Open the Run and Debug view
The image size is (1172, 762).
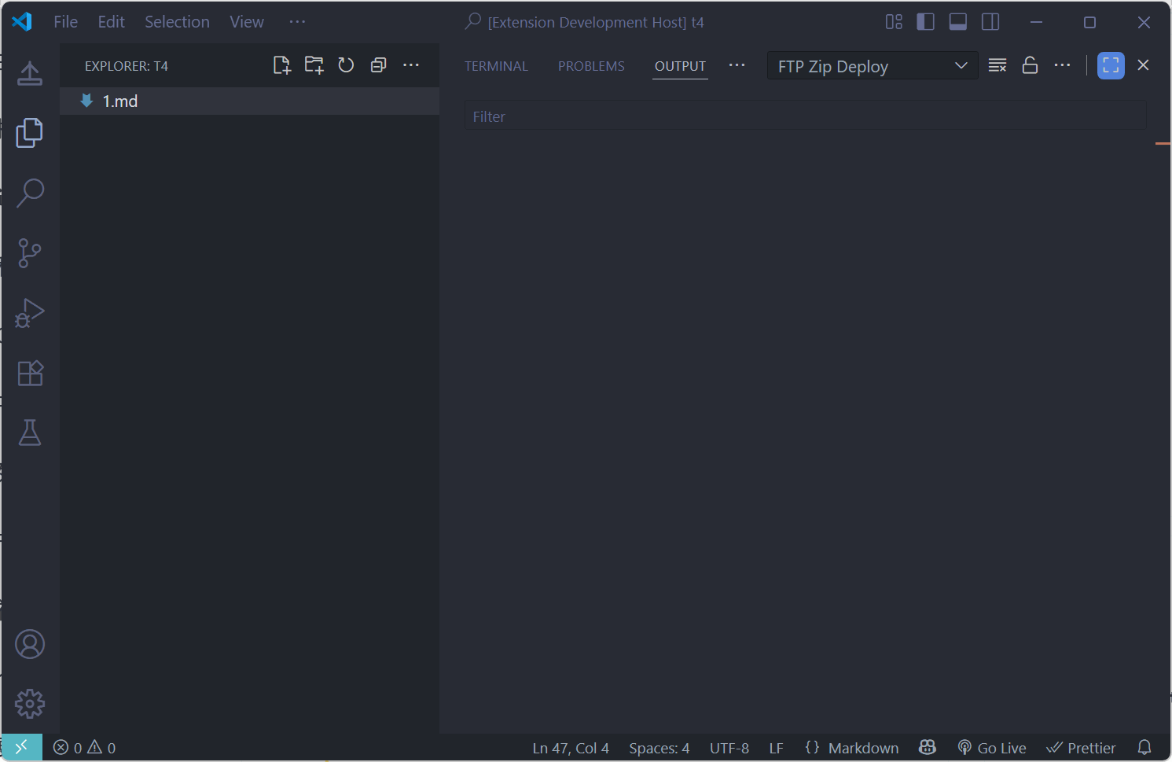coord(30,313)
